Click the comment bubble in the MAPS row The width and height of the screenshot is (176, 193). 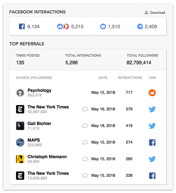tap(85, 143)
